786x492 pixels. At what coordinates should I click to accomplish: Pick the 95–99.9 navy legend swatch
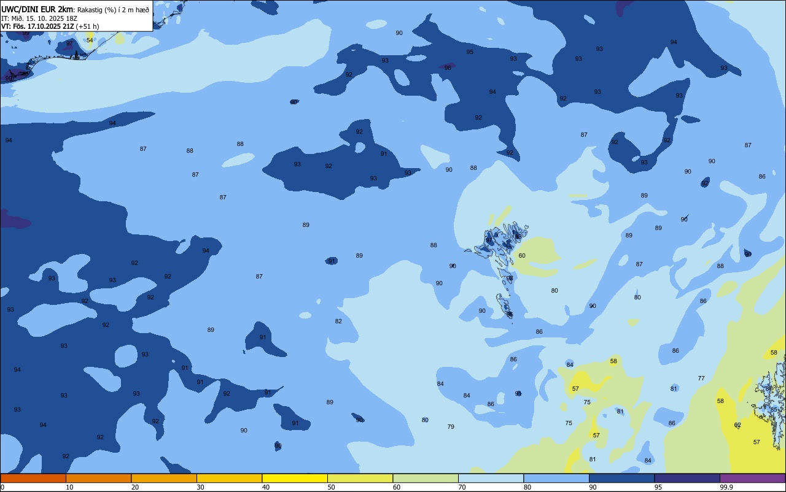click(x=687, y=478)
